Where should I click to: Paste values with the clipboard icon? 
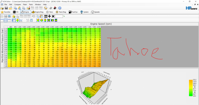pos(41,16)
